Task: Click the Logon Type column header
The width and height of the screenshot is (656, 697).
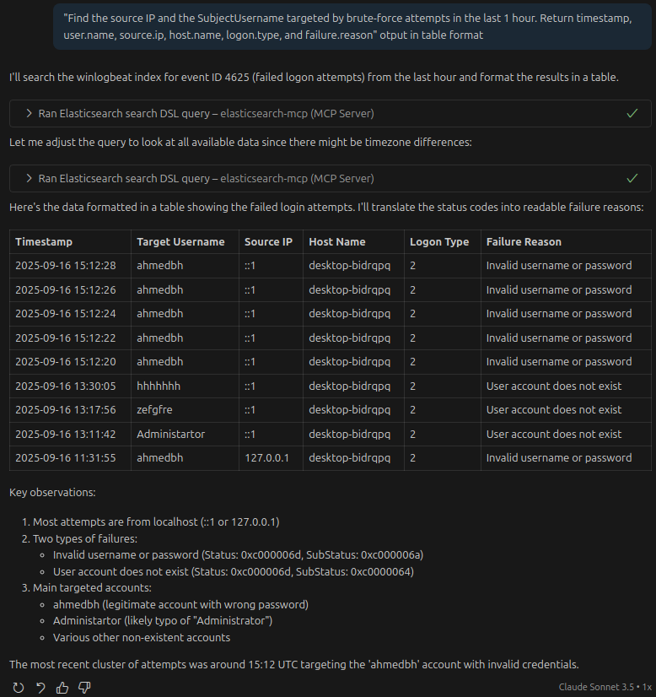Action: pyautogui.click(x=438, y=241)
